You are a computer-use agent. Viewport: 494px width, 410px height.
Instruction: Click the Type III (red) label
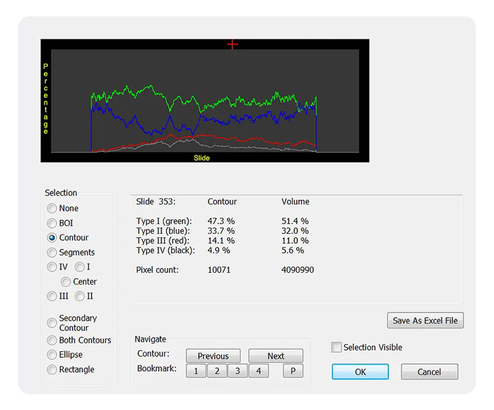(162, 241)
